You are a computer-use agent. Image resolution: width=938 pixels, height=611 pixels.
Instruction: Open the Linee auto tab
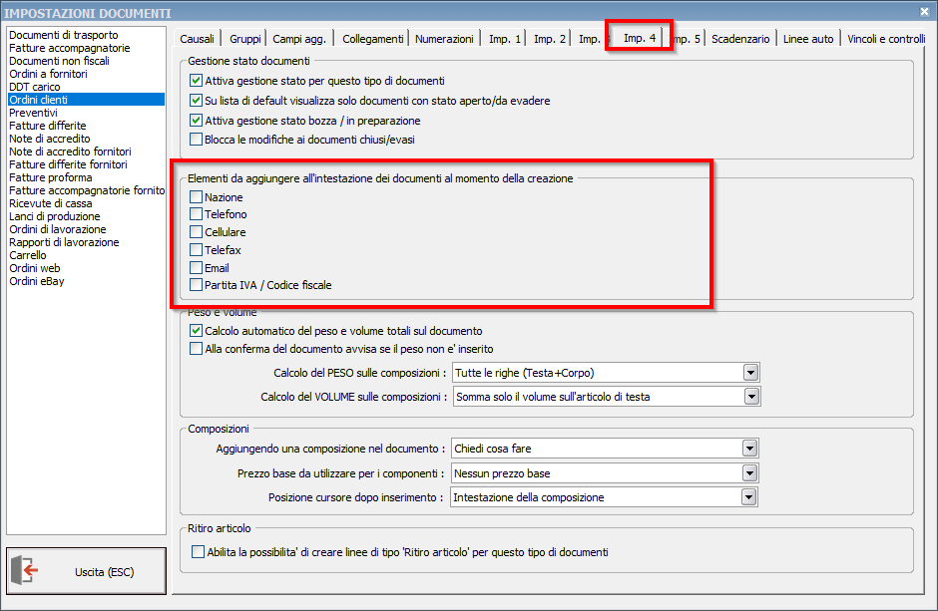[808, 39]
